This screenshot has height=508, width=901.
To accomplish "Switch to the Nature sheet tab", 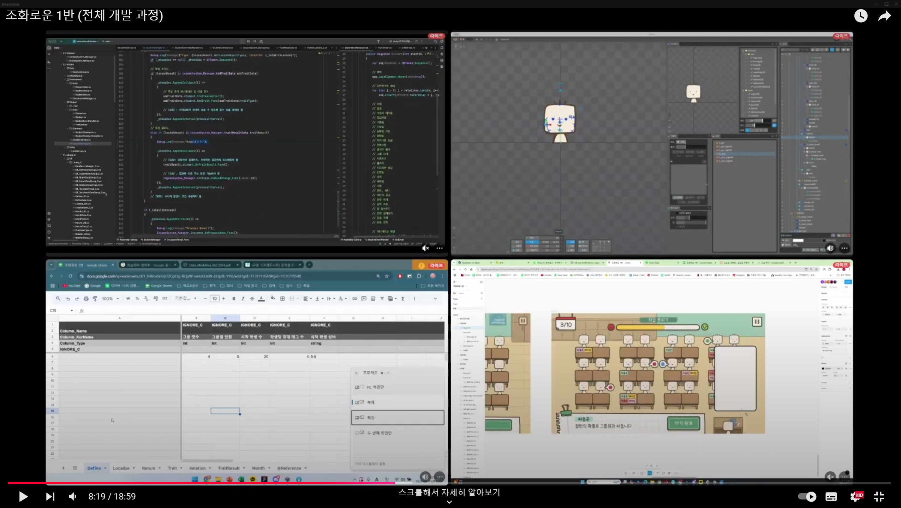I will click(148, 468).
